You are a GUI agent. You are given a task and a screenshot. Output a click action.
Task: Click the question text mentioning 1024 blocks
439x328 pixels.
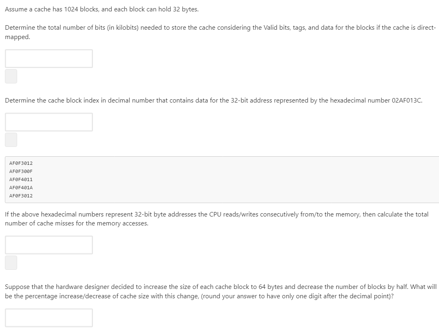101,9
